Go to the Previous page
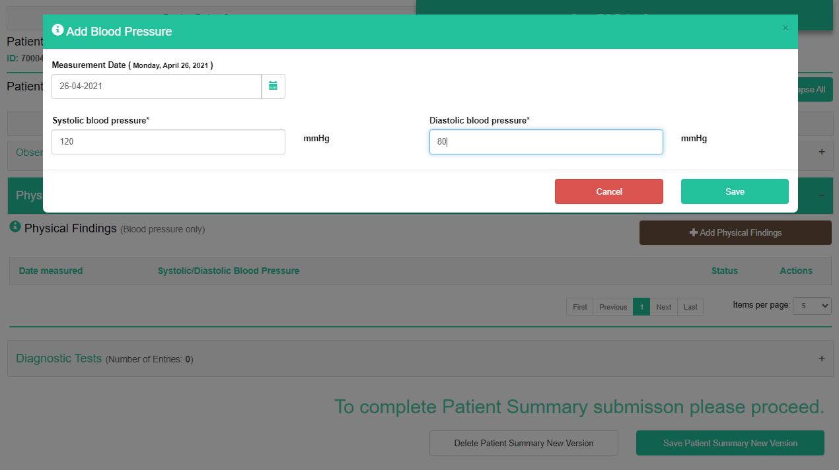 coord(612,307)
